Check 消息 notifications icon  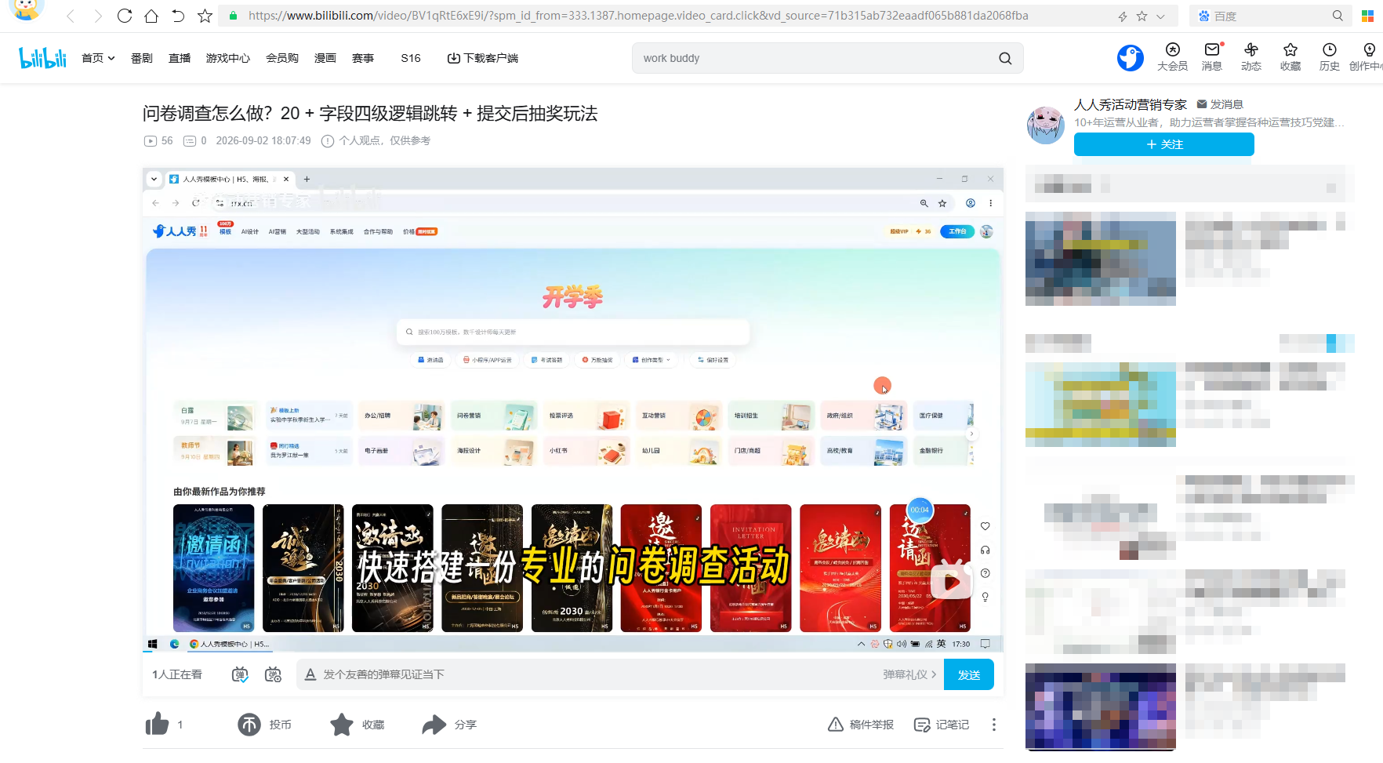point(1212,57)
